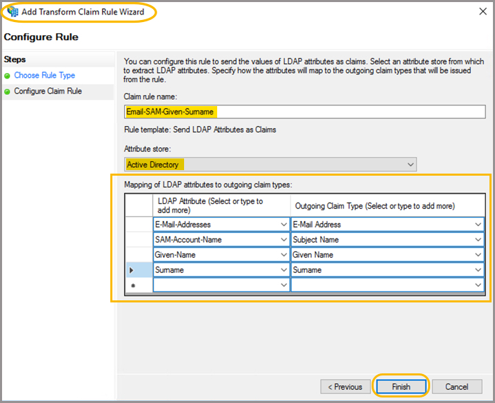Viewport: 495px width, 403px height.
Task: Expand the Given-Name LDAP attribute dropdown
Action: (284, 255)
